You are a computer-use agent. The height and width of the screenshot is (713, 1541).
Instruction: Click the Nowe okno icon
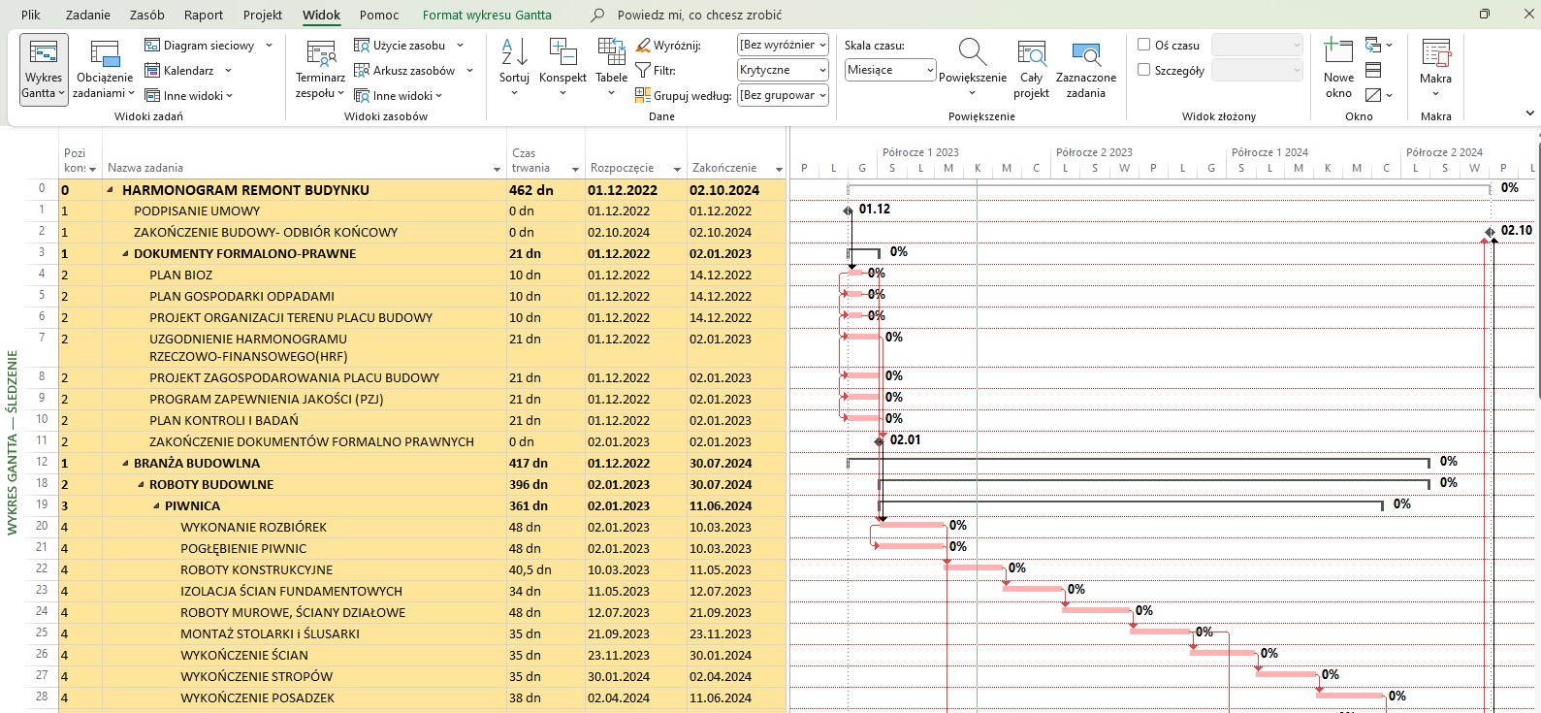pos(1338,53)
